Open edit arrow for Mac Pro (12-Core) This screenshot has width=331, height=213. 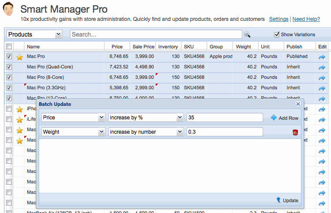point(322,99)
